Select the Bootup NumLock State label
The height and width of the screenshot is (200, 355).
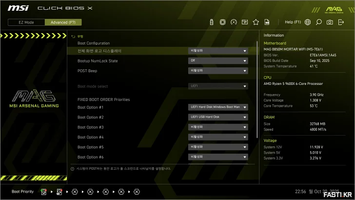98,61
